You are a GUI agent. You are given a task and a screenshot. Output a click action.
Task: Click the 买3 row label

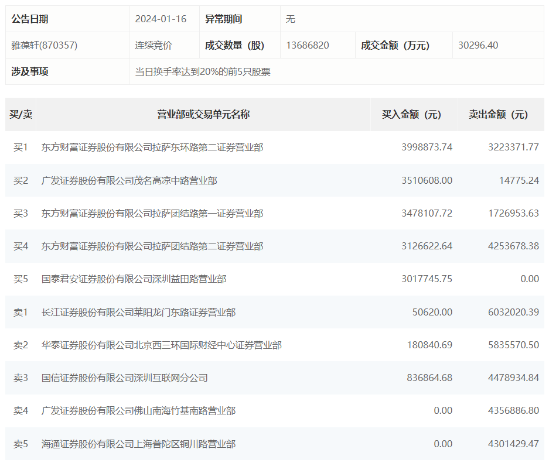coord(21,213)
